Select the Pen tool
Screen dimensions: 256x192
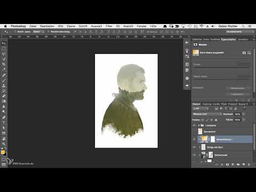click(4, 117)
